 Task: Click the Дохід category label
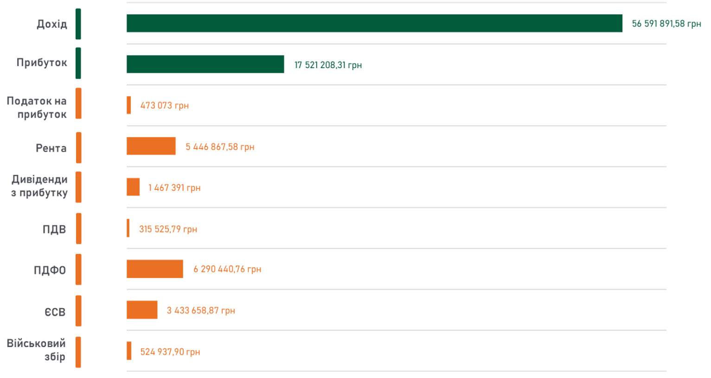click(52, 24)
